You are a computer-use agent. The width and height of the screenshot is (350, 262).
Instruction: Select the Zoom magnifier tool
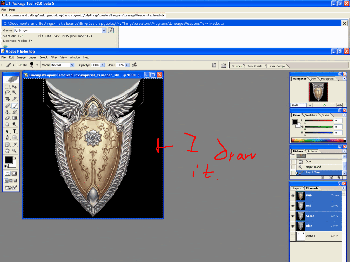click(x=15, y=150)
